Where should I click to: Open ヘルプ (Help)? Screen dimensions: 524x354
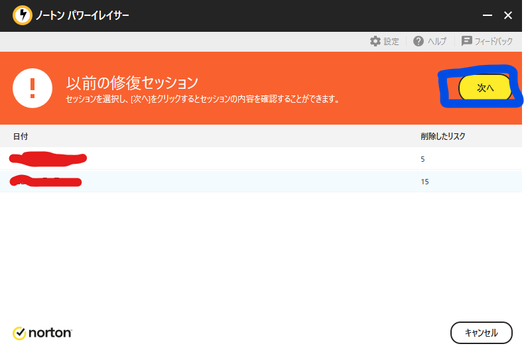(430, 41)
